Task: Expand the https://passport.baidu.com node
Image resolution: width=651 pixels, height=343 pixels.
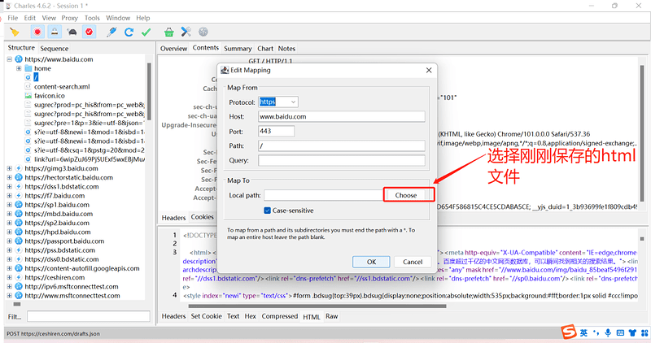Action: 9,241
